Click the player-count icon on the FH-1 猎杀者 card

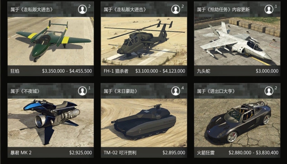coord(175,9)
